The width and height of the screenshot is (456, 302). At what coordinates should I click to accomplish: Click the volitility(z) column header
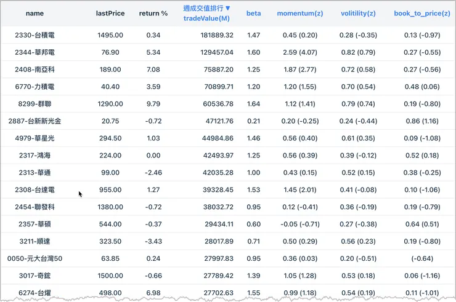click(358, 14)
